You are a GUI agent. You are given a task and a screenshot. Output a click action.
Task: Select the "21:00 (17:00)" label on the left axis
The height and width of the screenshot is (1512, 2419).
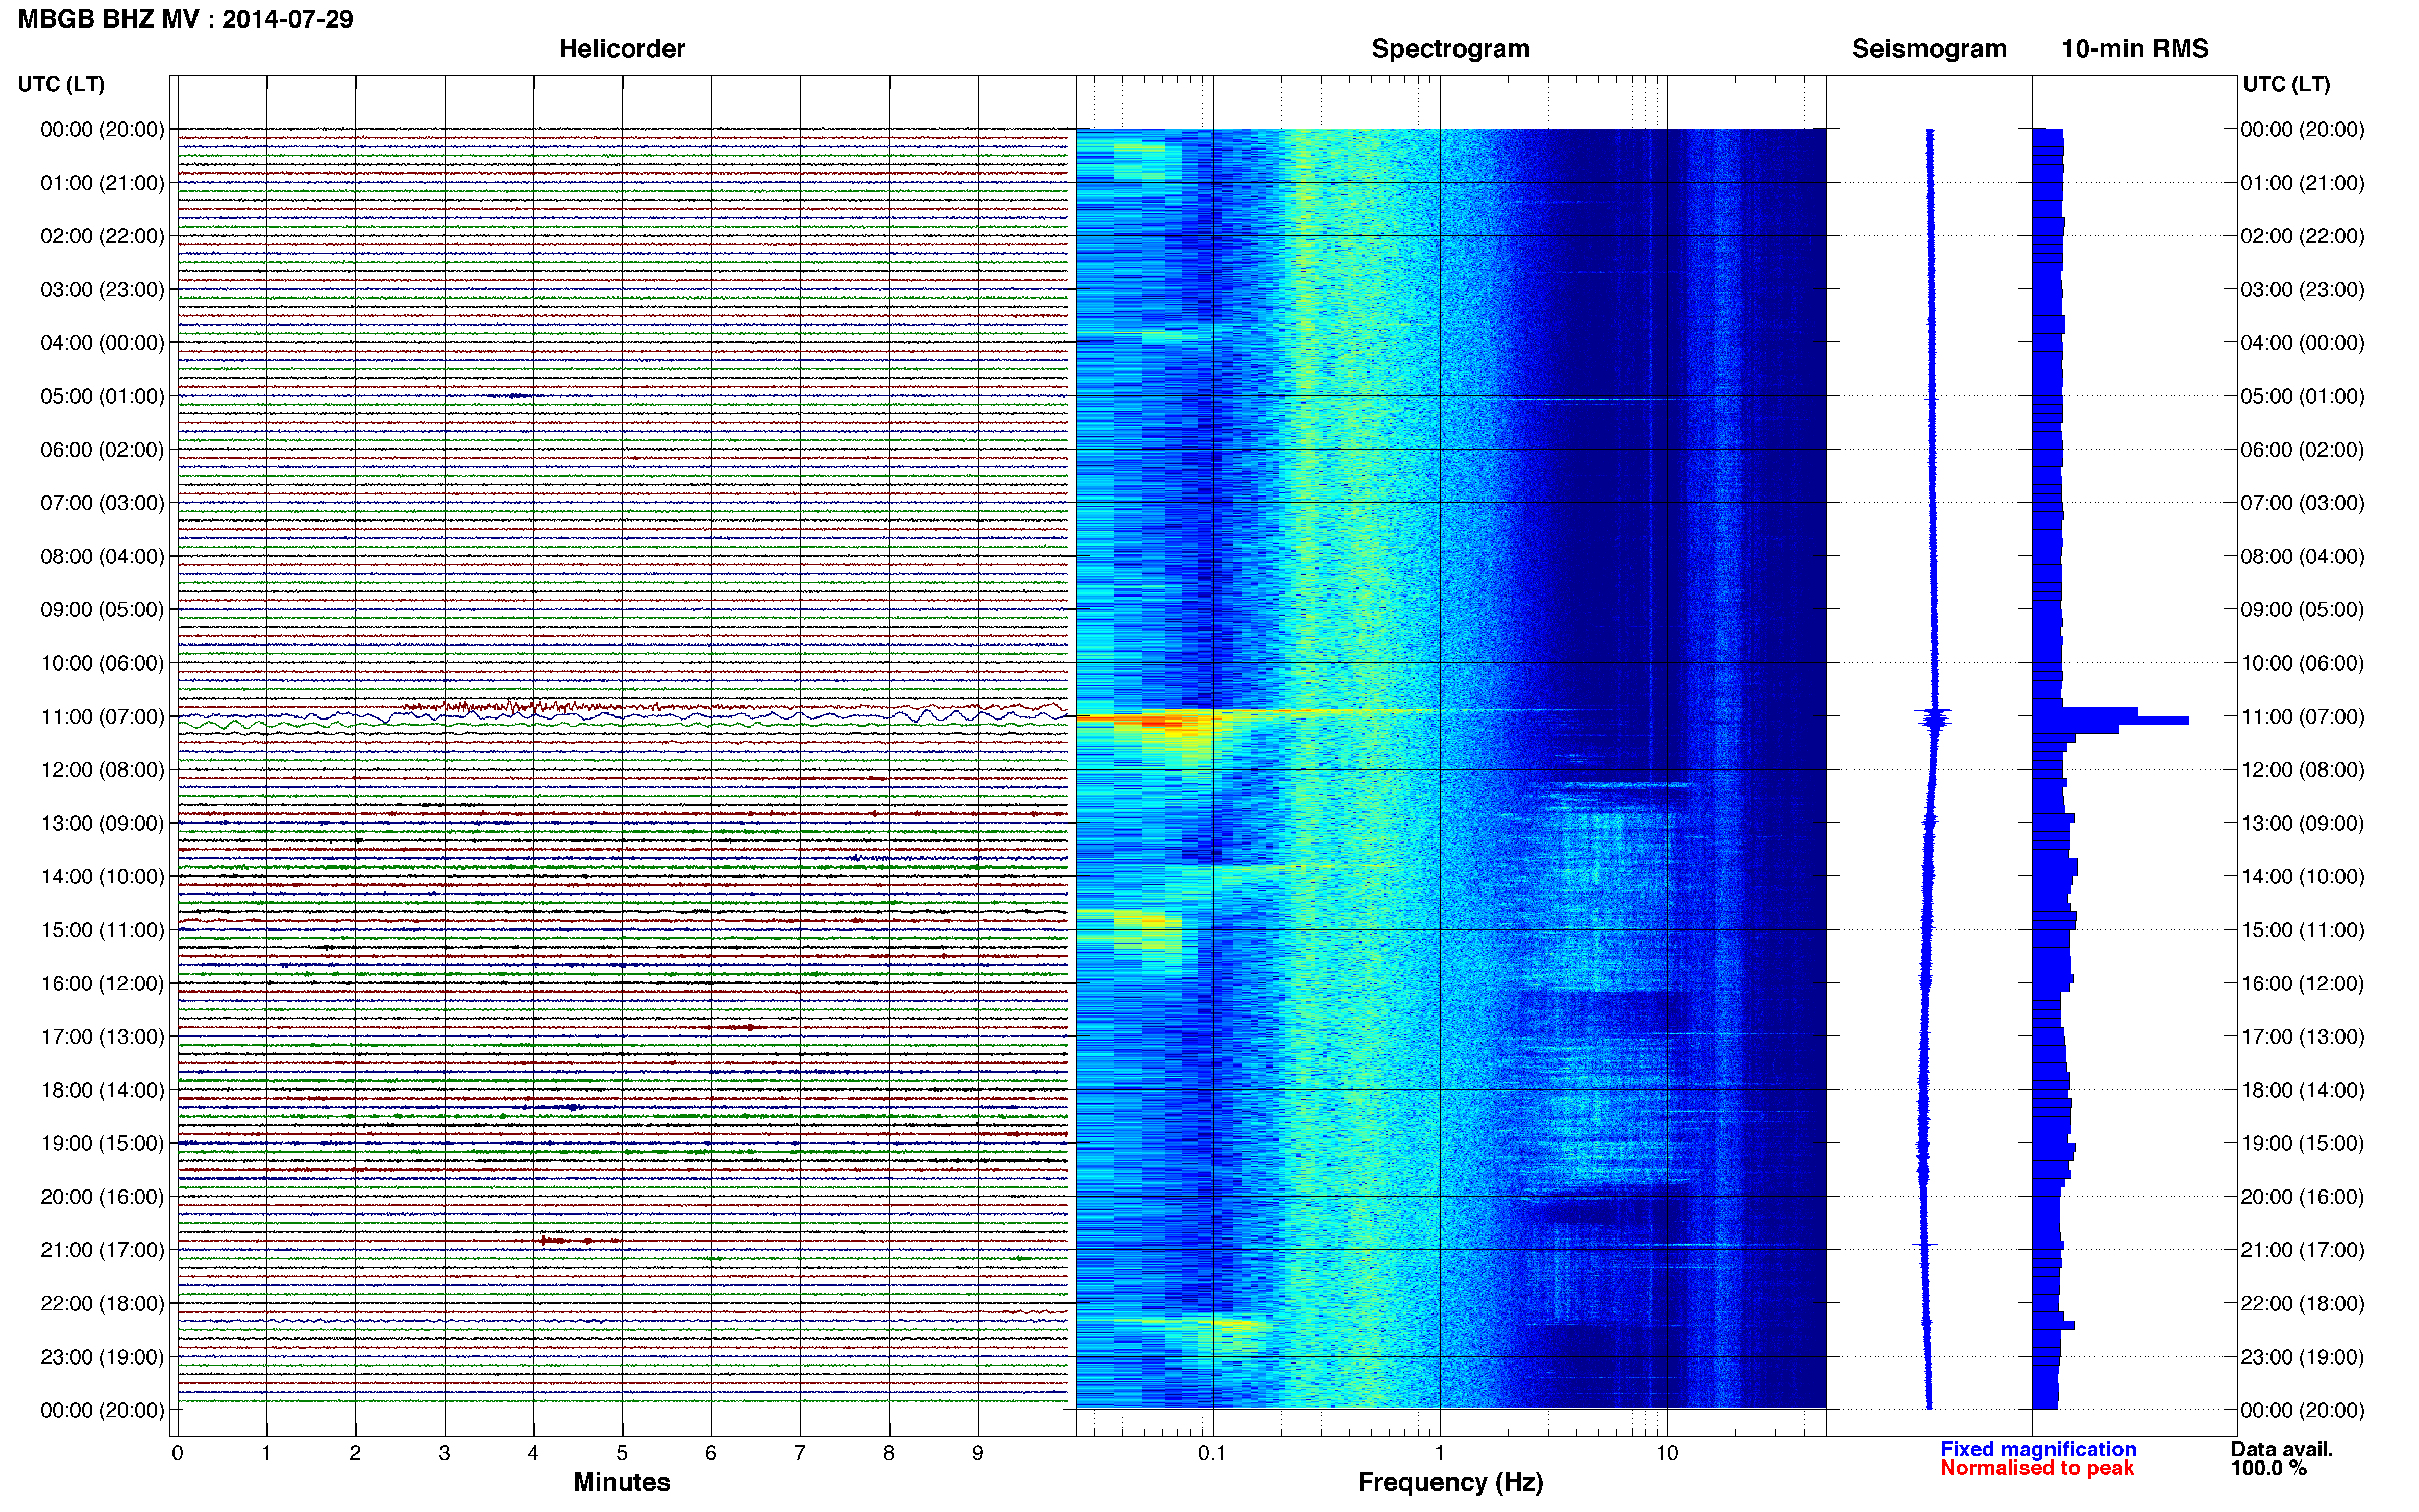(x=102, y=1250)
